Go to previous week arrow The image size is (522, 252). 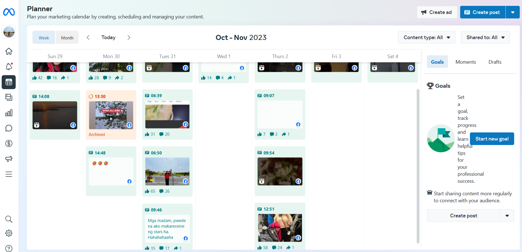pyautogui.click(x=88, y=37)
